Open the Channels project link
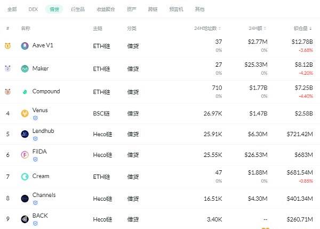The height and width of the screenshot is (229, 320). click(x=44, y=195)
